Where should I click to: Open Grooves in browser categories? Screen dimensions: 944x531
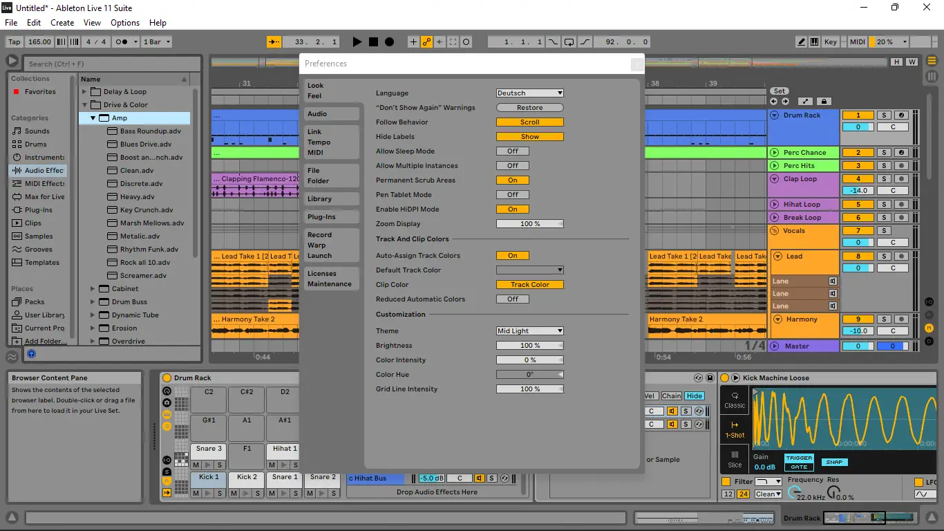pos(39,249)
